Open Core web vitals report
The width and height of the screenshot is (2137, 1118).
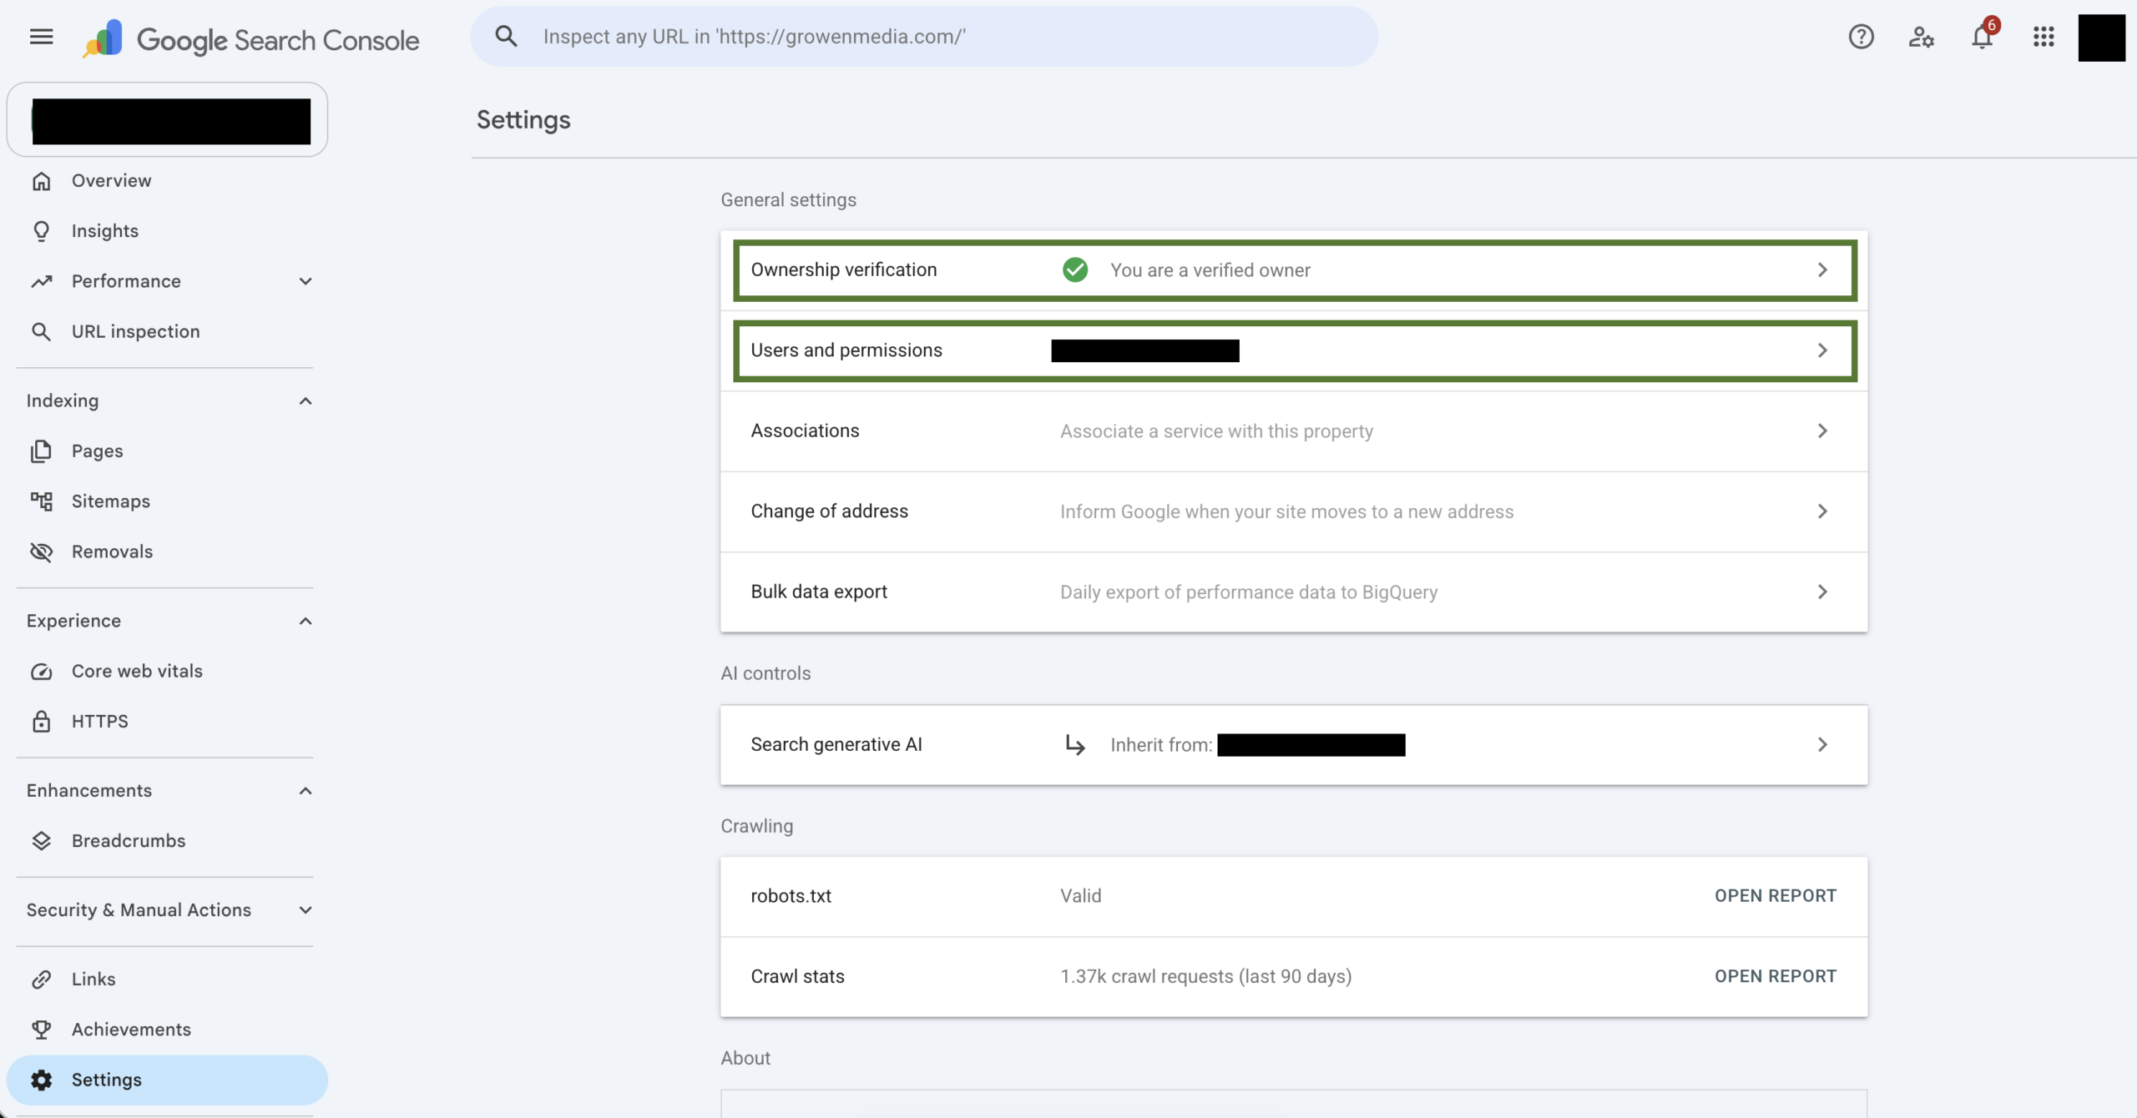tap(137, 672)
